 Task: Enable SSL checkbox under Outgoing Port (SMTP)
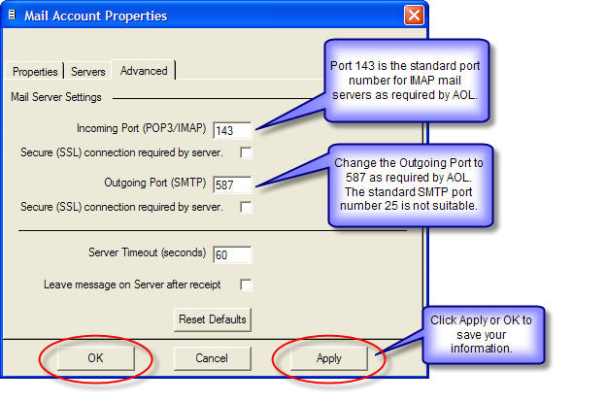[246, 207]
